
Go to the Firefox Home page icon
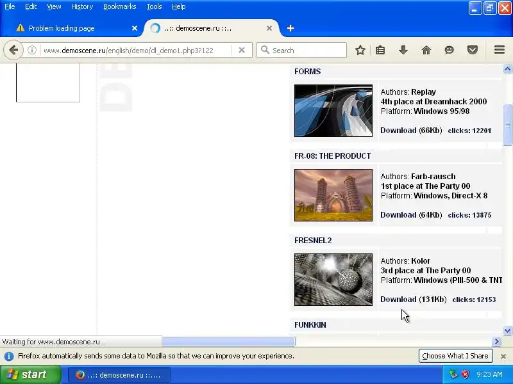click(426, 51)
